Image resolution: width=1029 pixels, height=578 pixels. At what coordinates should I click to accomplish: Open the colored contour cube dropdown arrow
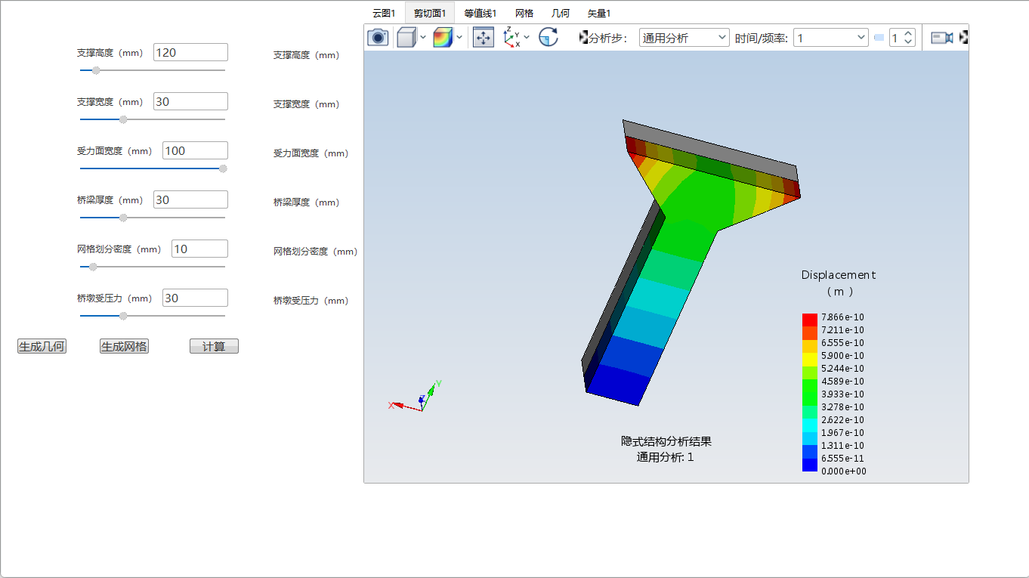coord(459,37)
